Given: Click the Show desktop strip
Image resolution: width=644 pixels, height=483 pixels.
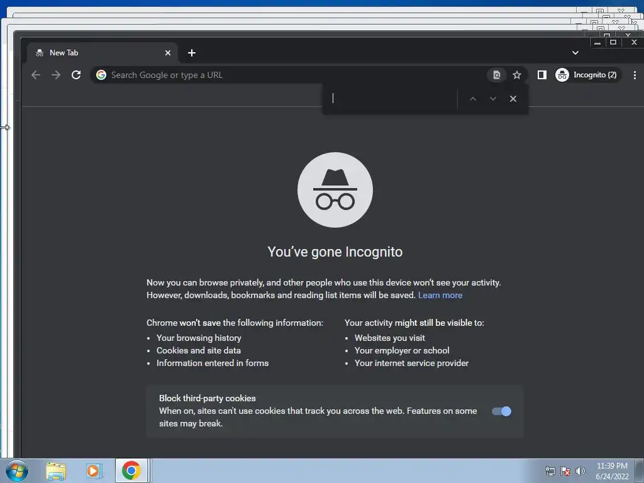Looking at the screenshot, I should (640, 470).
